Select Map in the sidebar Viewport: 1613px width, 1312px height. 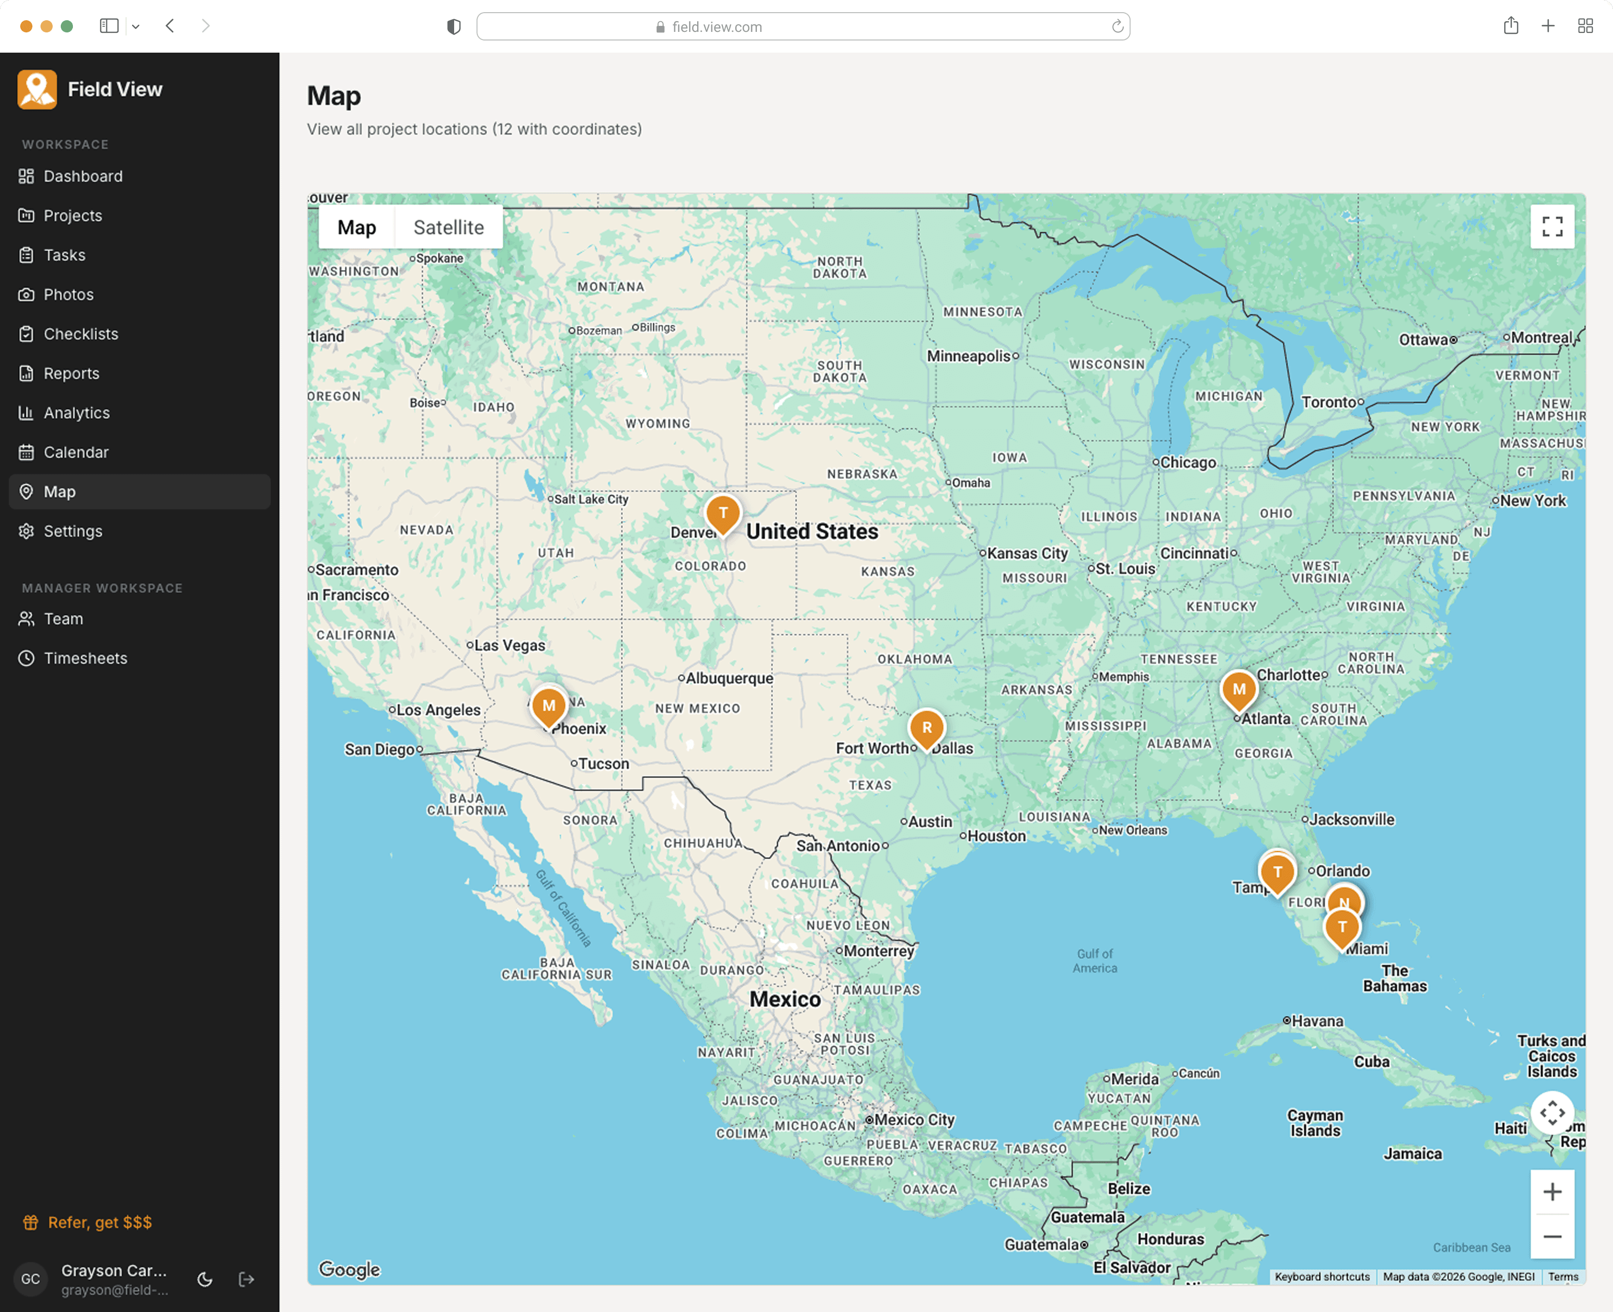140,491
